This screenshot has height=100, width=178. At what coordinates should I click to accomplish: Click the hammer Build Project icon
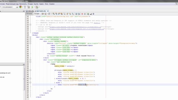click(x=25, y=7)
